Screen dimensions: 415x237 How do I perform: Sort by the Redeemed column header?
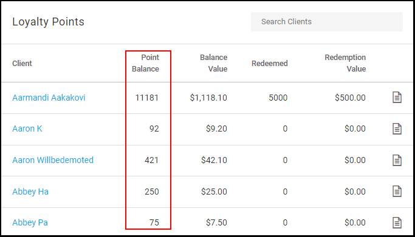pos(269,63)
